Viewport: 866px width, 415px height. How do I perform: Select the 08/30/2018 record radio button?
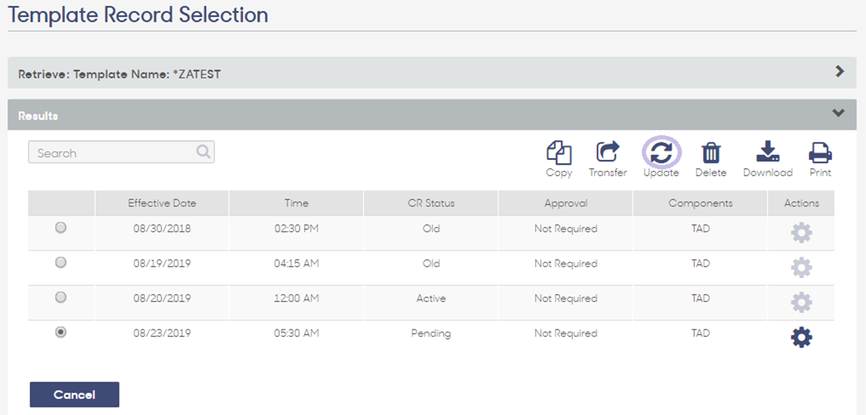(61, 227)
